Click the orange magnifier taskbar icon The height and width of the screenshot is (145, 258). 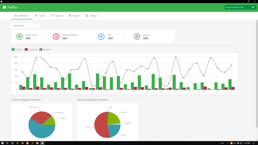coord(32,143)
